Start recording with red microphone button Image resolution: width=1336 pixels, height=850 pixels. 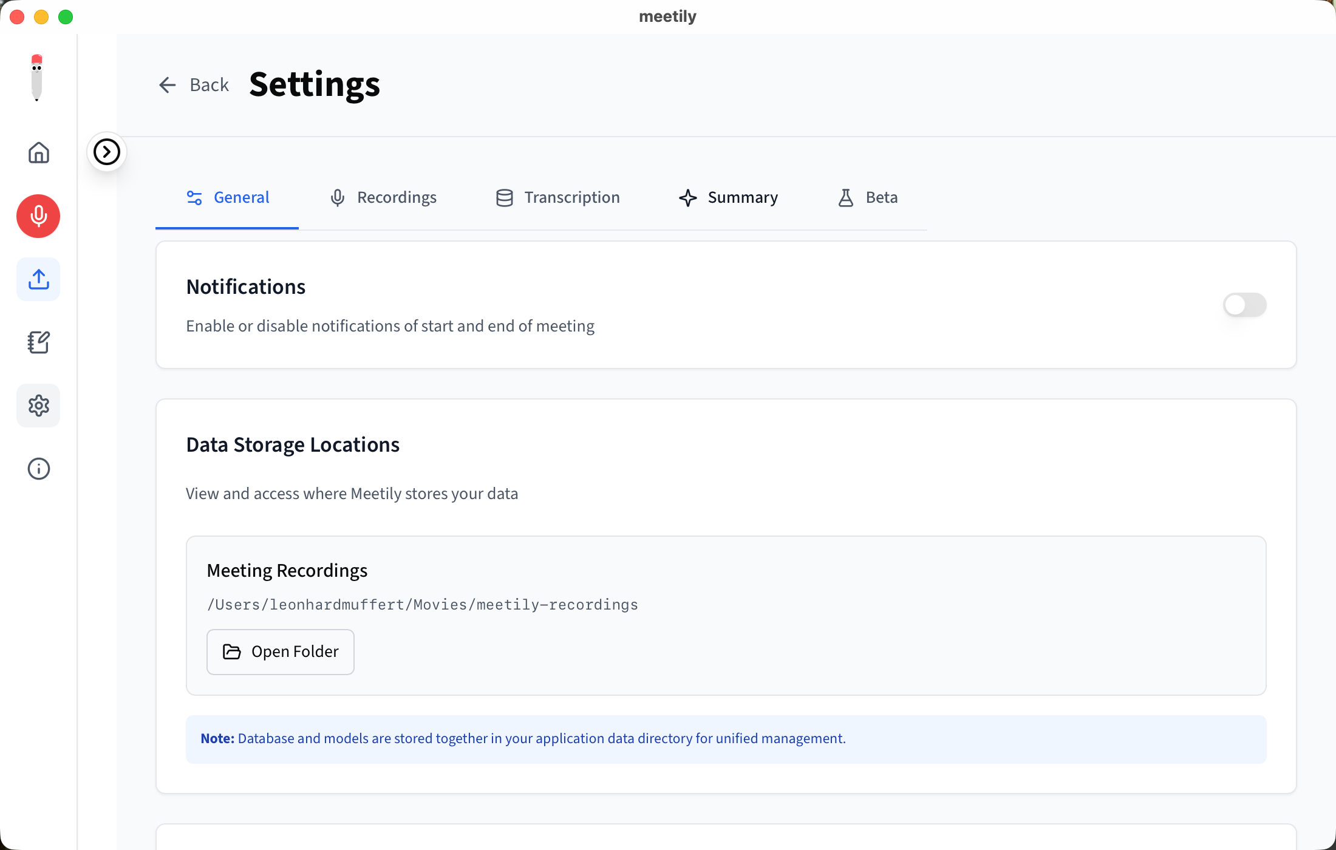click(38, 216)
